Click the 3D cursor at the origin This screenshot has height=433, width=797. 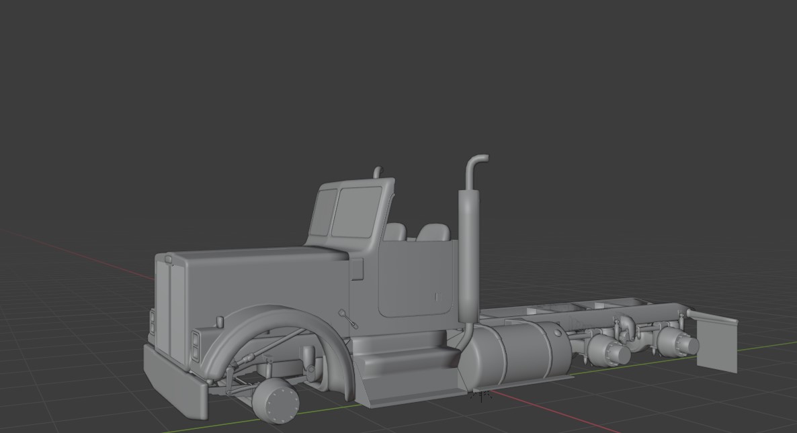tap(481, 394)
